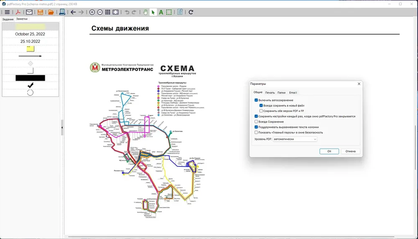This screenshot has height=239, width=418.
Task: Click the refresh circular arrow icon
Action: coord(191,12)
